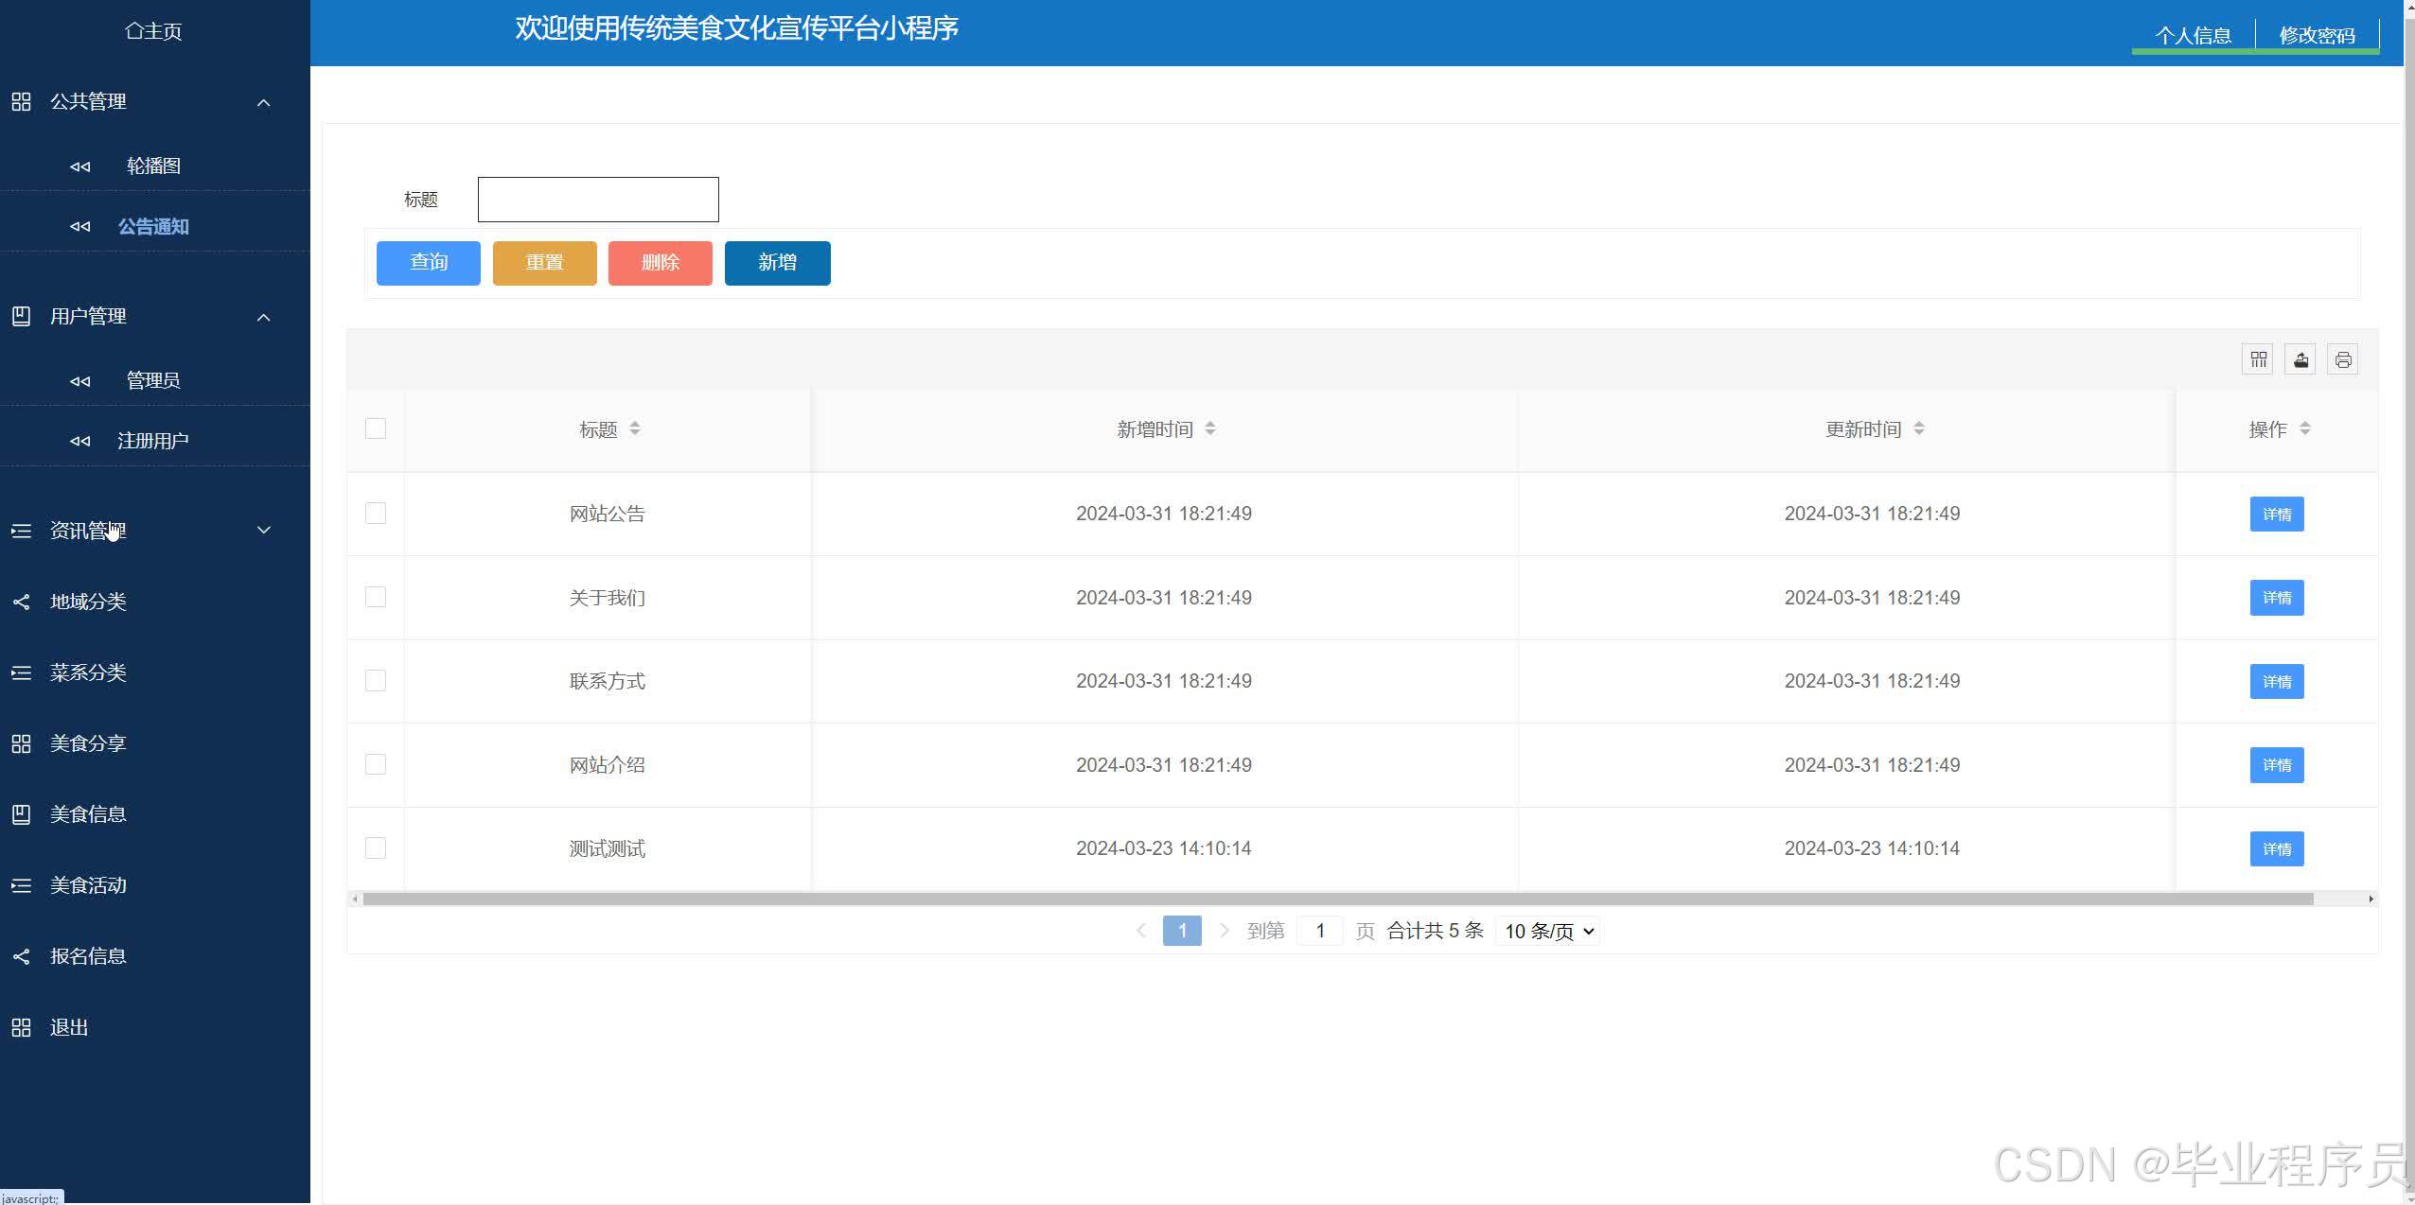Click the 新增 button
The height and width of the screenshot is (1205, 2415).
tap(777, 263)
